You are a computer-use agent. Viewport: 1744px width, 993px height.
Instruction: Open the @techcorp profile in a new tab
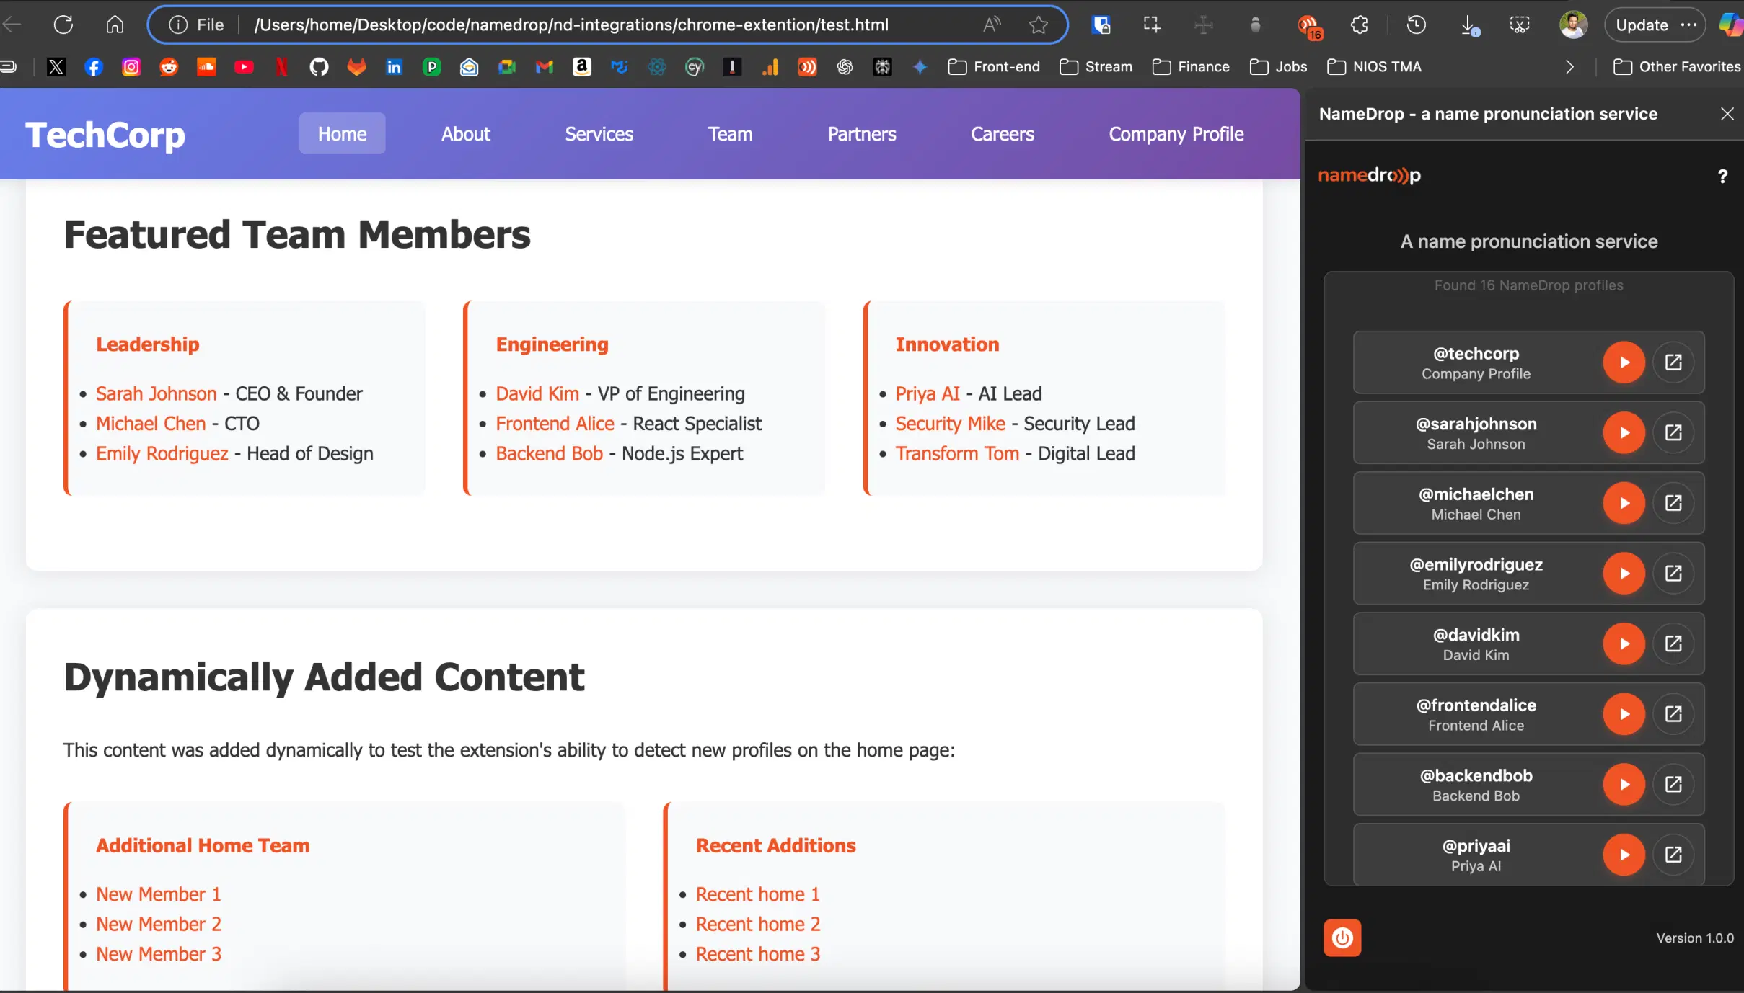[1673, 362]
